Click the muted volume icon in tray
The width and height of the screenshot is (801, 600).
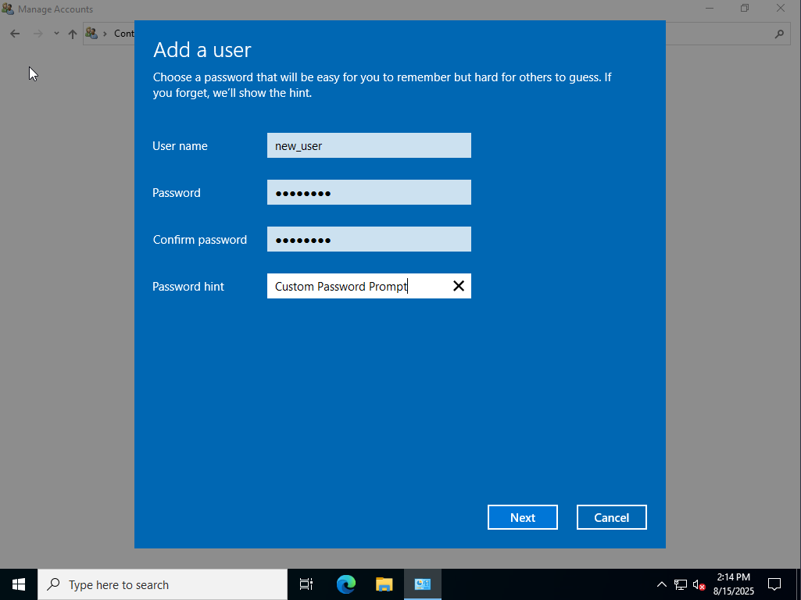699,584
